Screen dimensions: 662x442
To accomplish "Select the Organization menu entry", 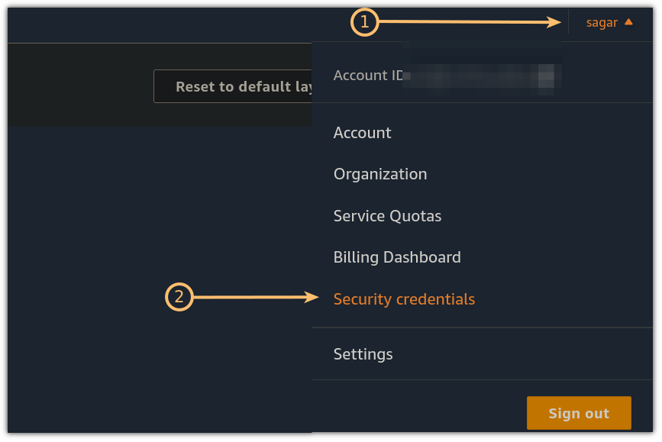I will pyautogui.click(x=379, y=174).
